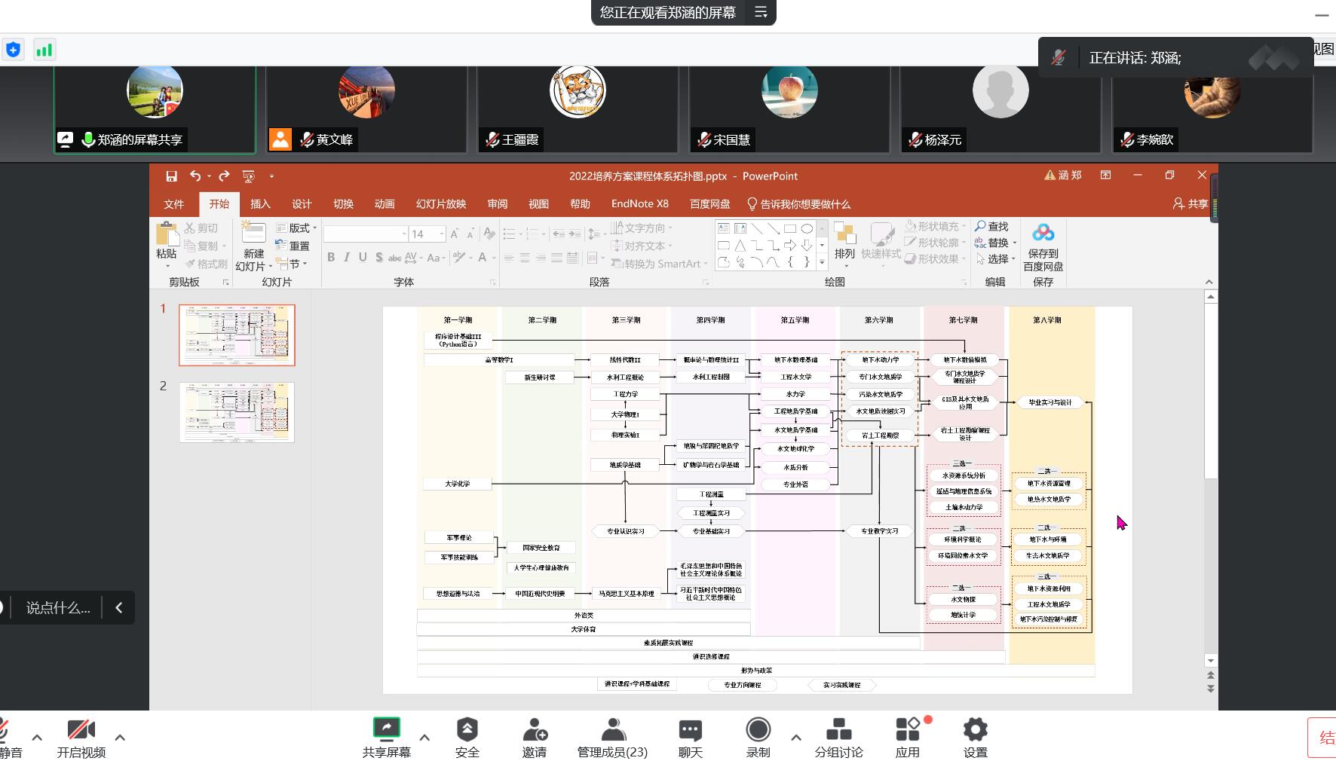Open the 幻灯片放映 ribbon tab

(x=441, y=204)
